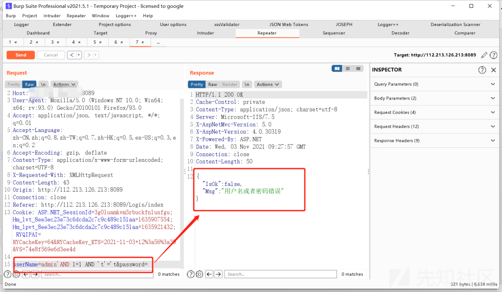Screen dimensions: 502x292
Task: Switch response view to Pretty
Action: click(x=197, y=85)
